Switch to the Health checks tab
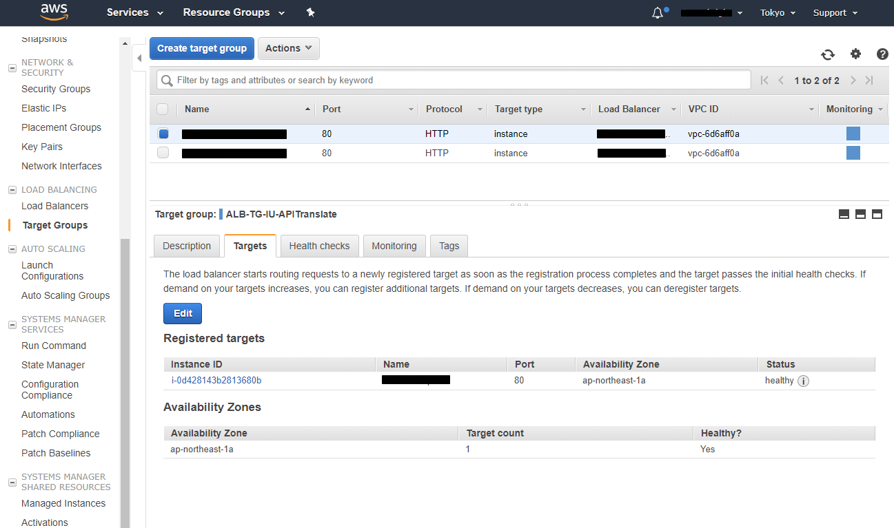 (x=319, y=246)
